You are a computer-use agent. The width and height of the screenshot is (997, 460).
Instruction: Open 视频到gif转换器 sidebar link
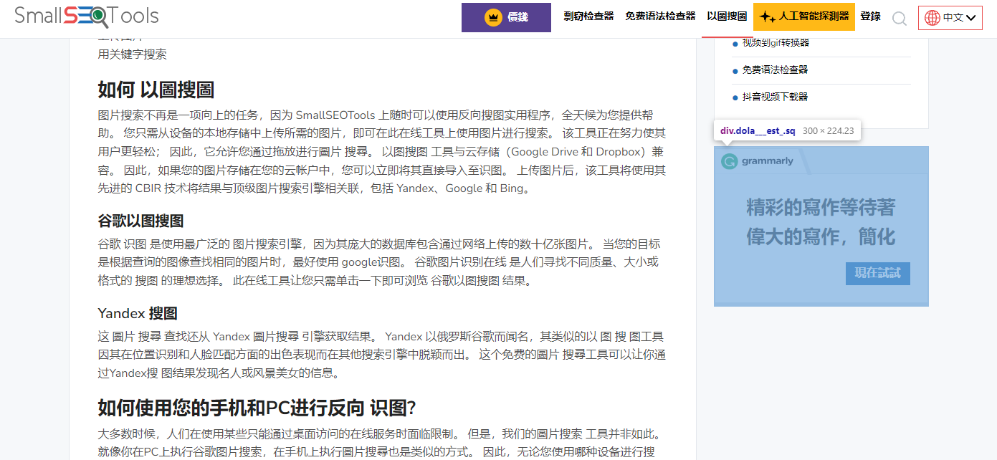[776, 43]
